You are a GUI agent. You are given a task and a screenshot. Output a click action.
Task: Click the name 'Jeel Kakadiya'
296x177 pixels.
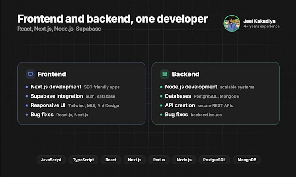click(x=259, y=21)
